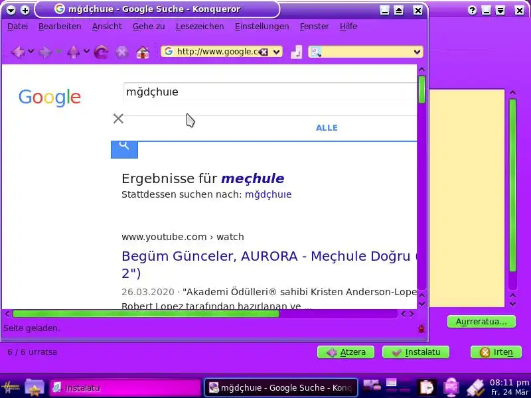Click the Instalatu button in the installer

coord(416,352)
